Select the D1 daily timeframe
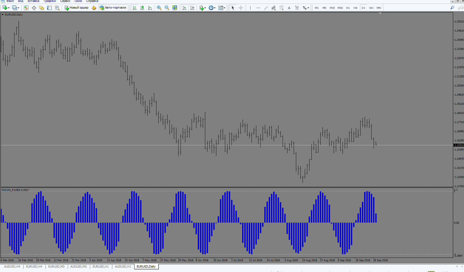The image size is (464, 272). [x=363, y=8]
